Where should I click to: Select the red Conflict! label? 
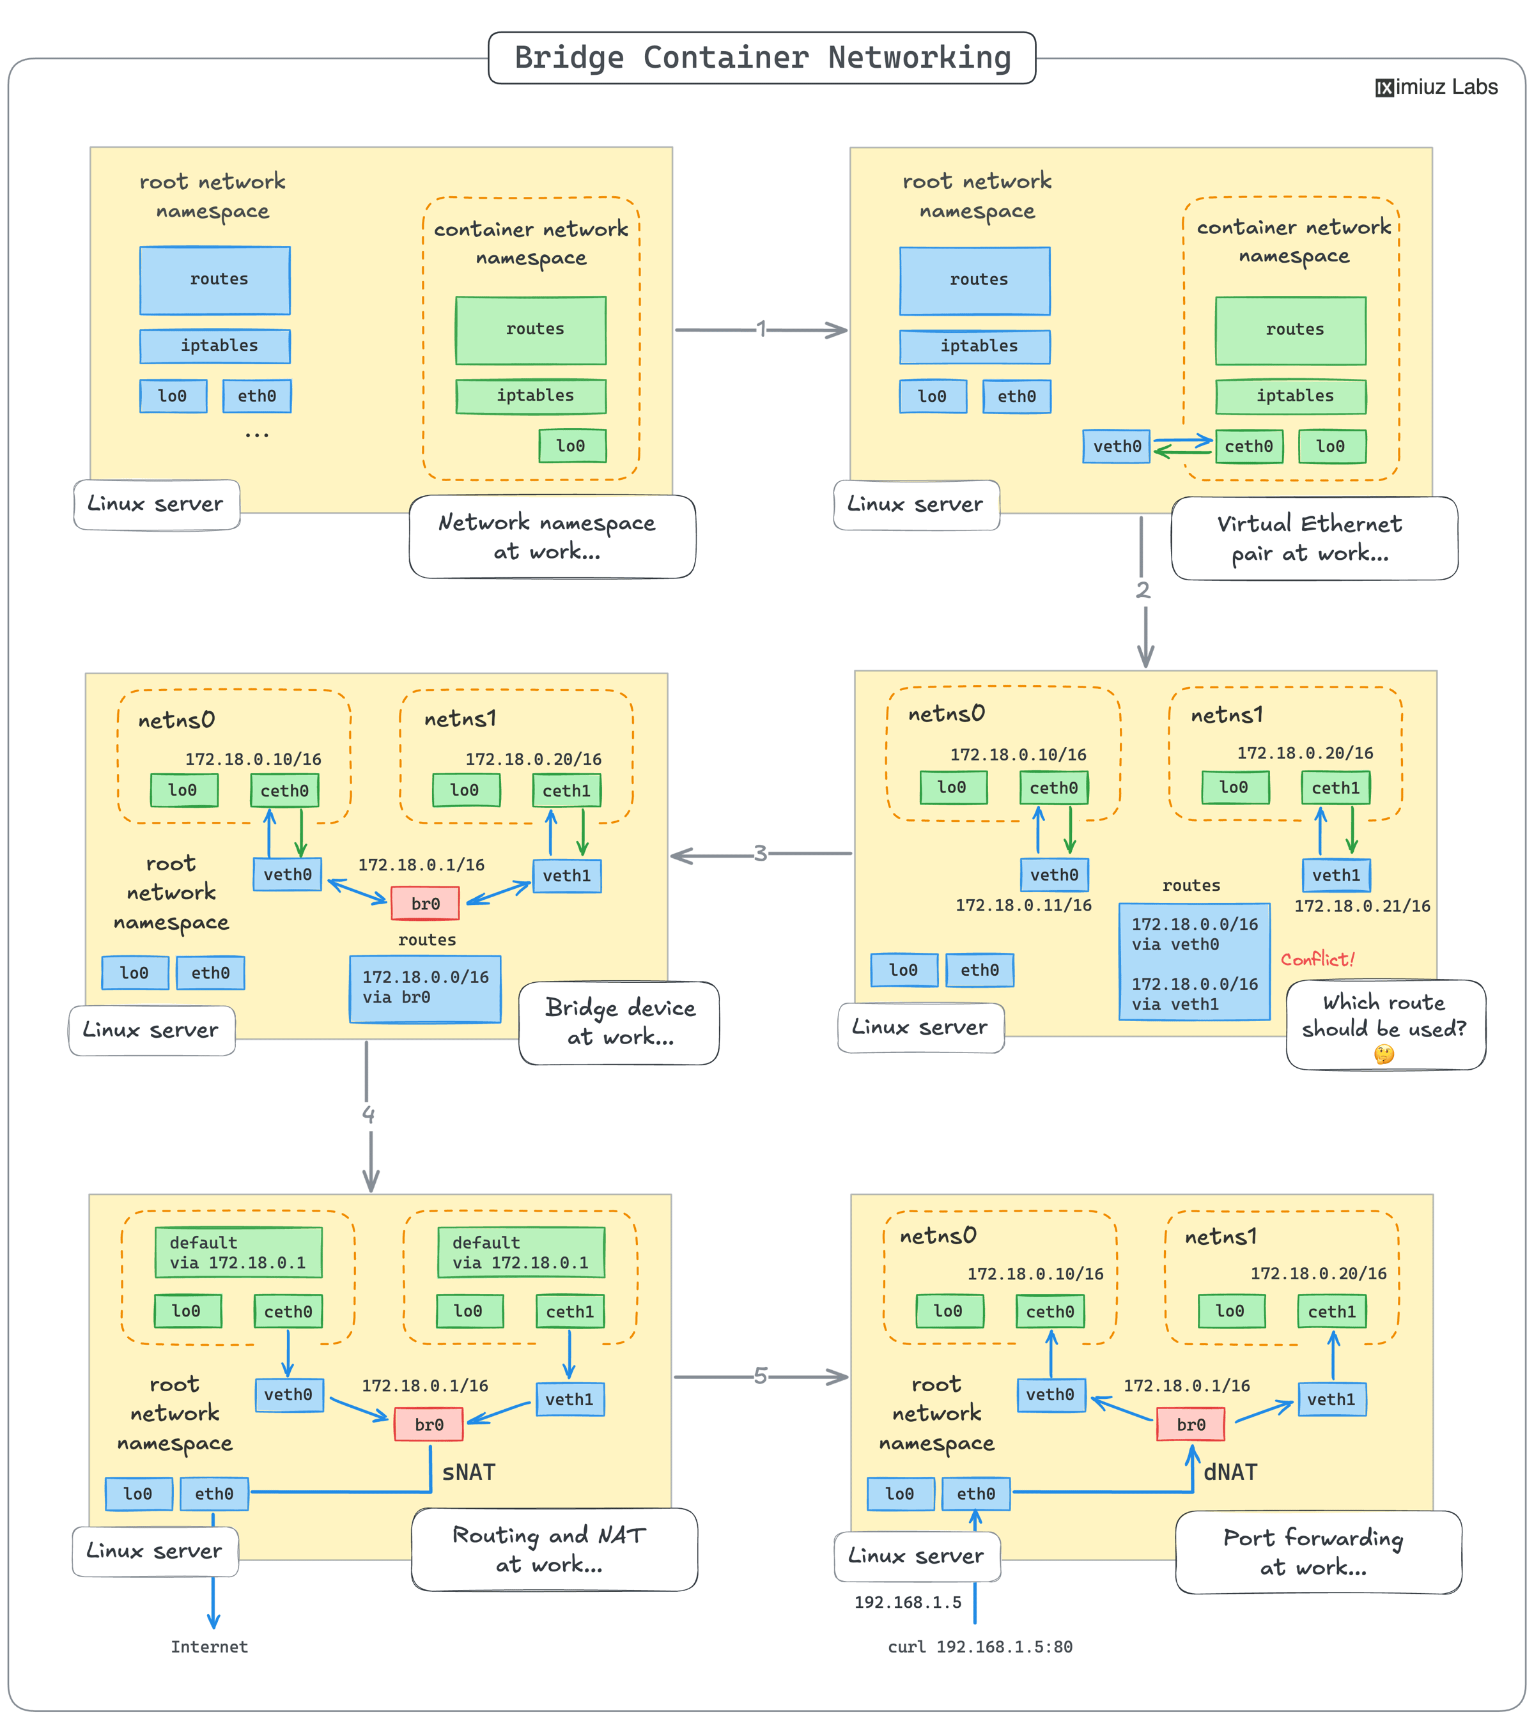point(1317,959)
